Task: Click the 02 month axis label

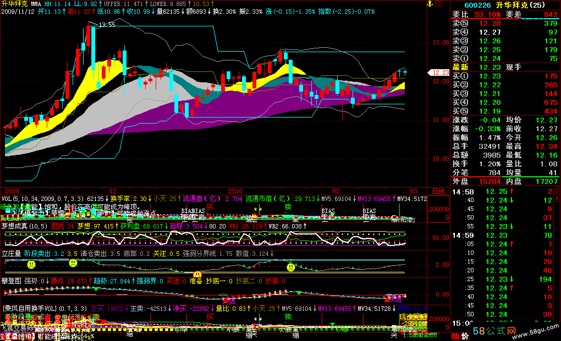Action: (336, 192)
